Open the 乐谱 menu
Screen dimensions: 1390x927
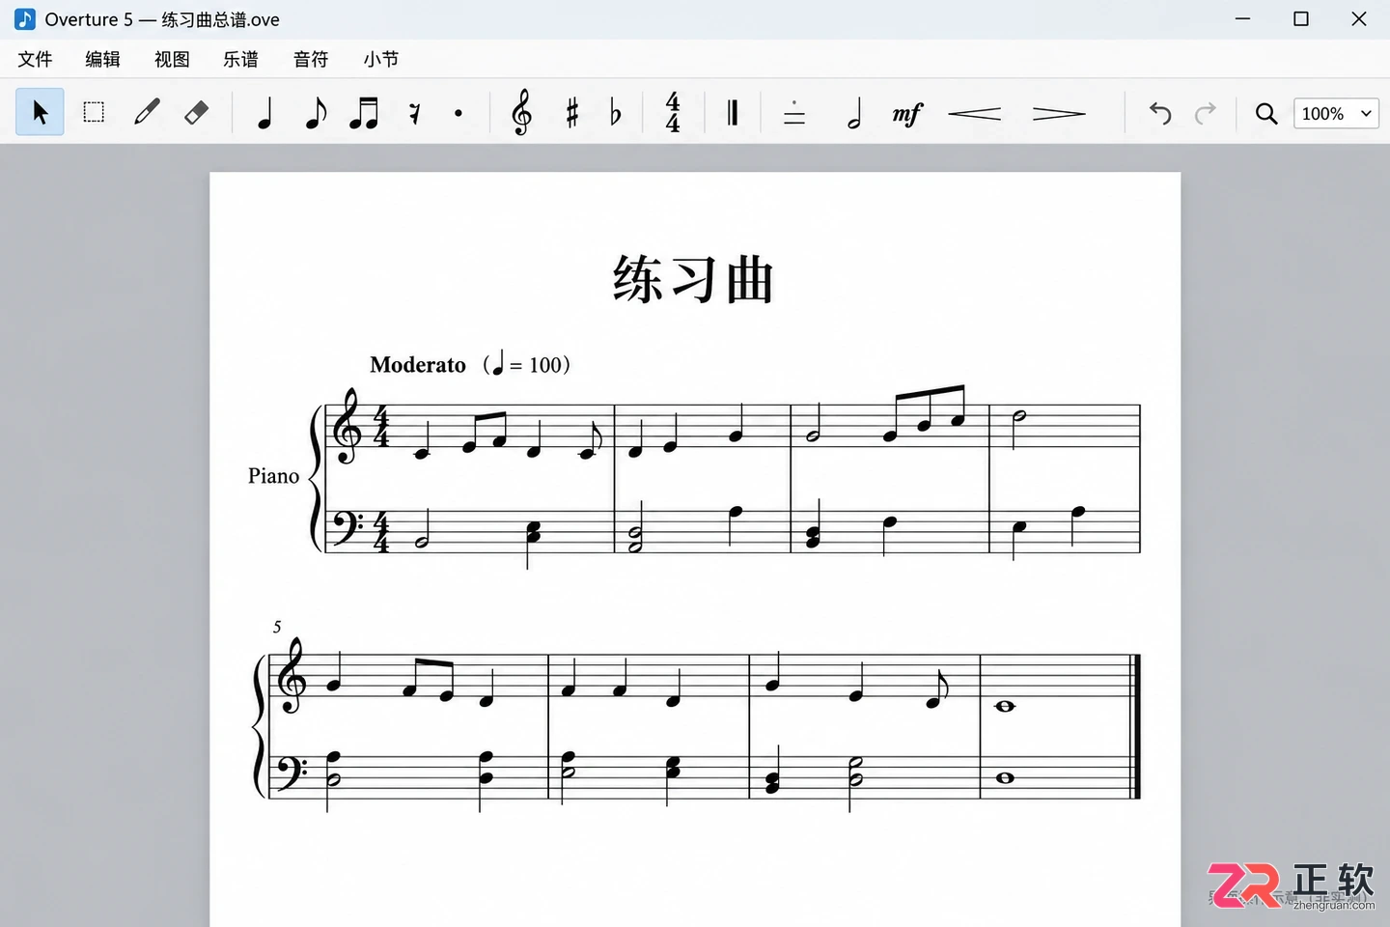tap(240, 59)
